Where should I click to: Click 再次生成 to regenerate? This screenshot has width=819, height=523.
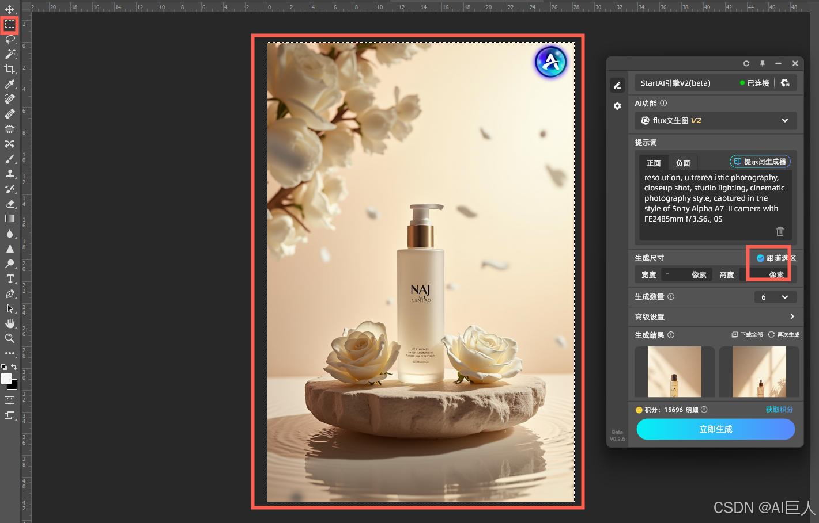(784, 335)
